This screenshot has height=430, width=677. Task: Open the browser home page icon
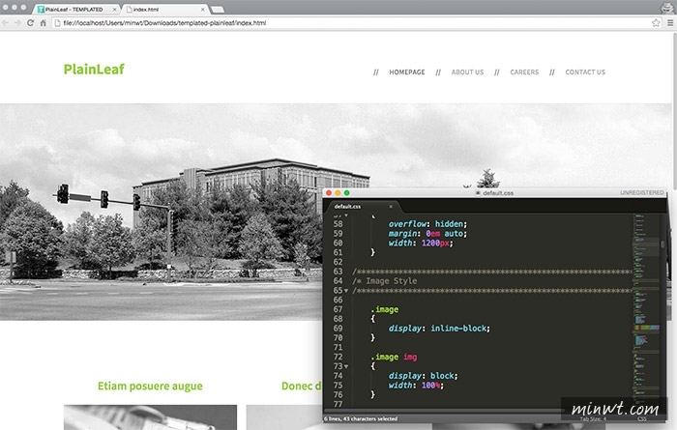pos(44,22)
